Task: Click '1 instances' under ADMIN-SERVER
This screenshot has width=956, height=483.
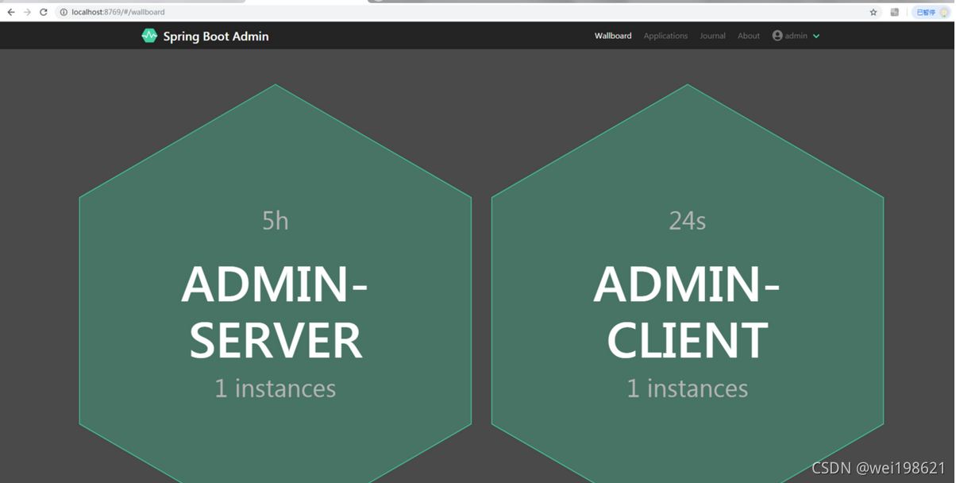Action: [276, 388]
